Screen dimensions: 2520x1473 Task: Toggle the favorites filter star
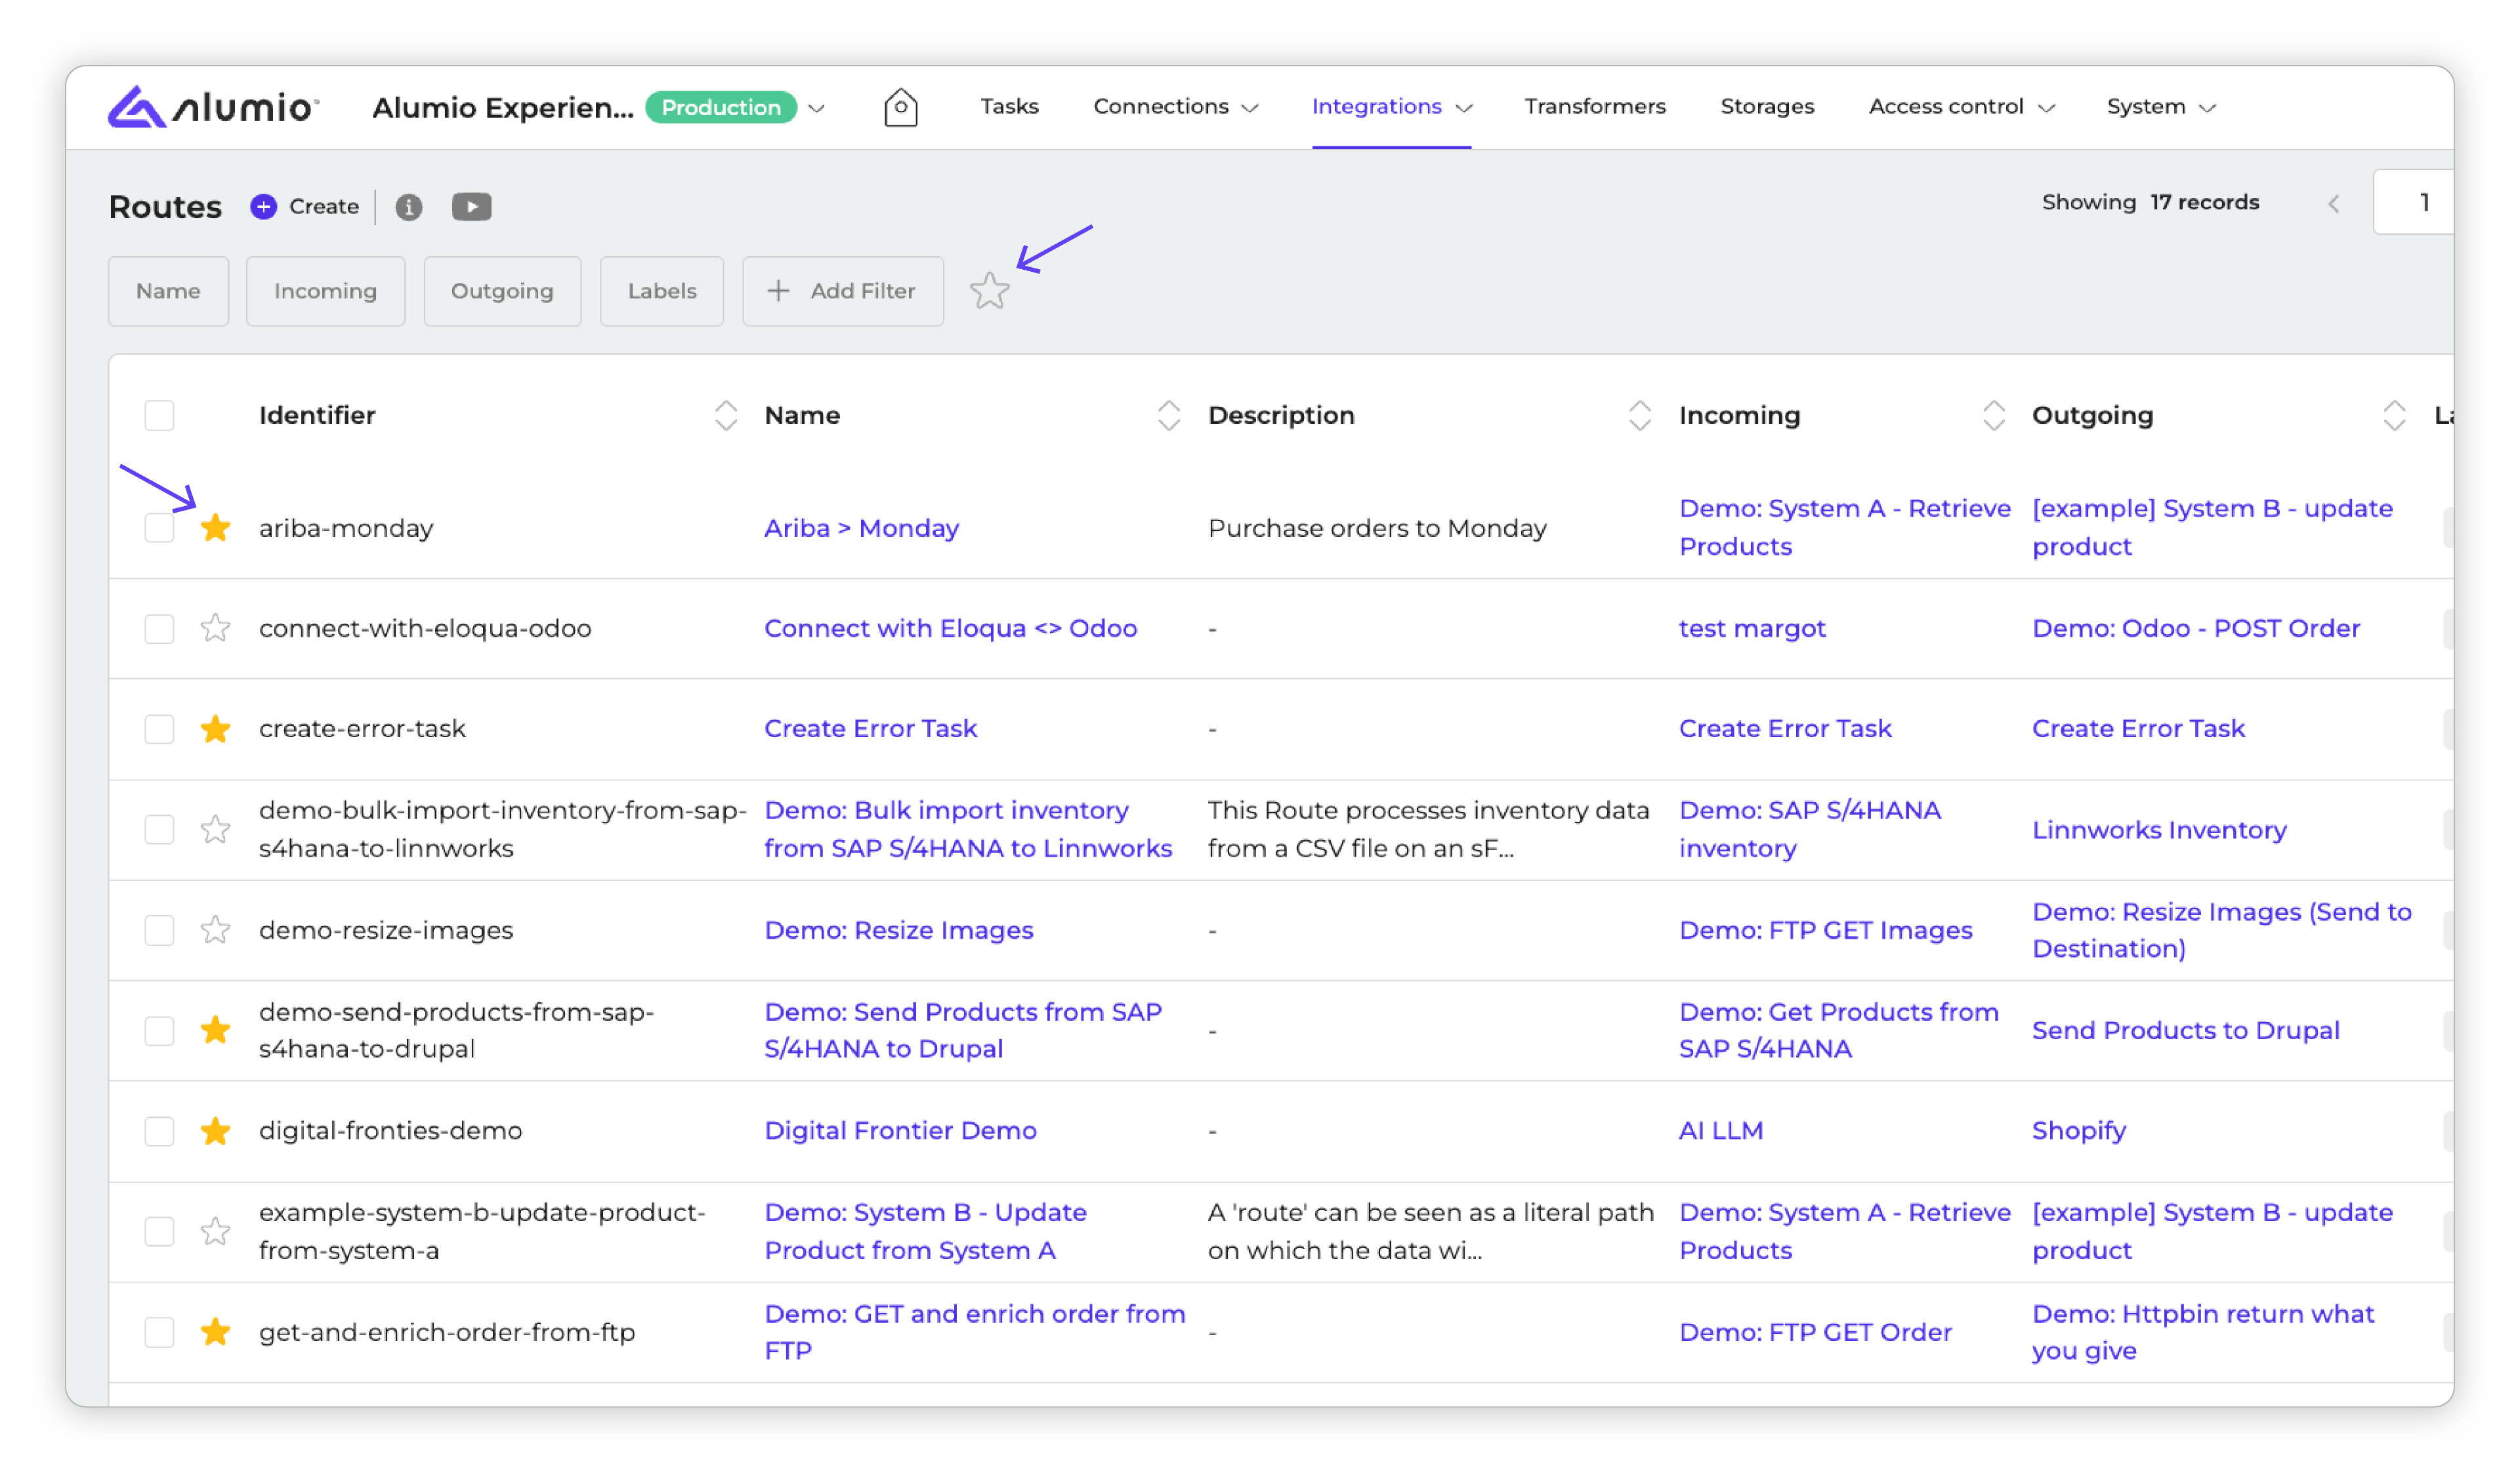[989, 291]
